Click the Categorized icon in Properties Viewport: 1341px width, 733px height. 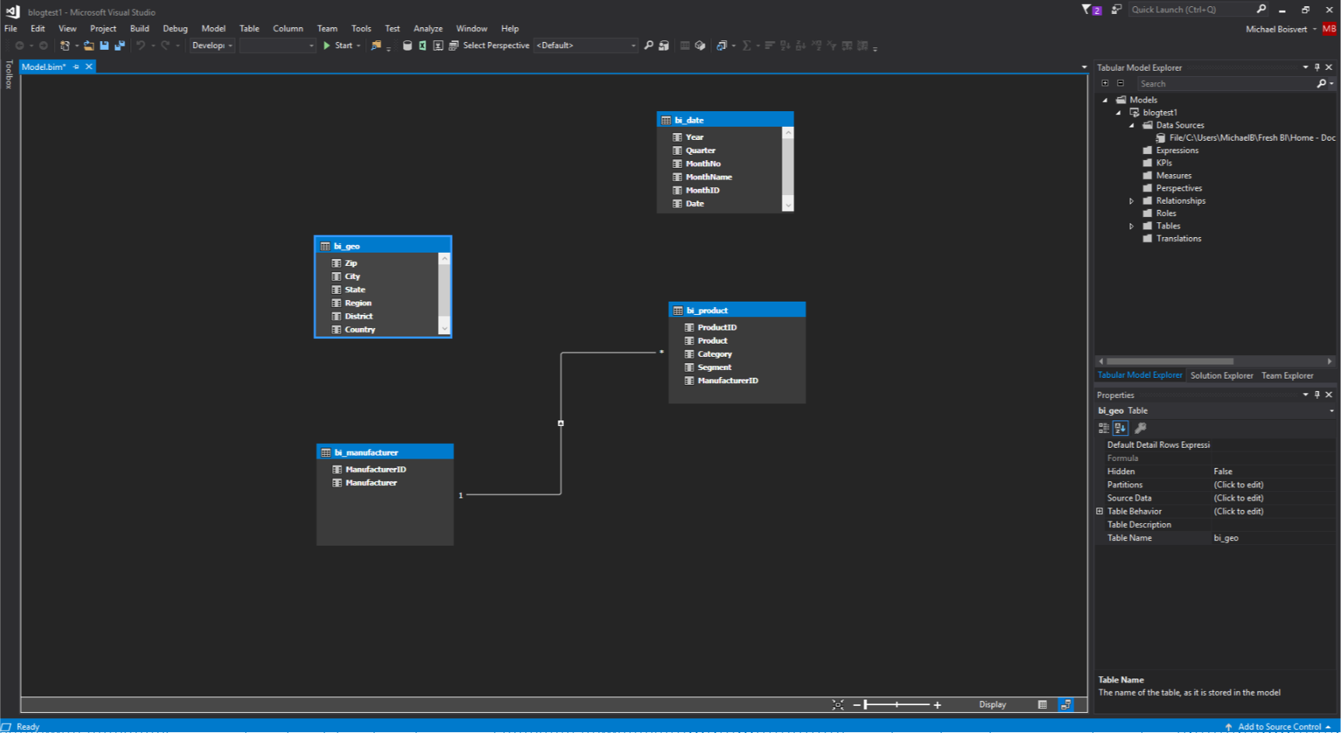point(1104,428)
